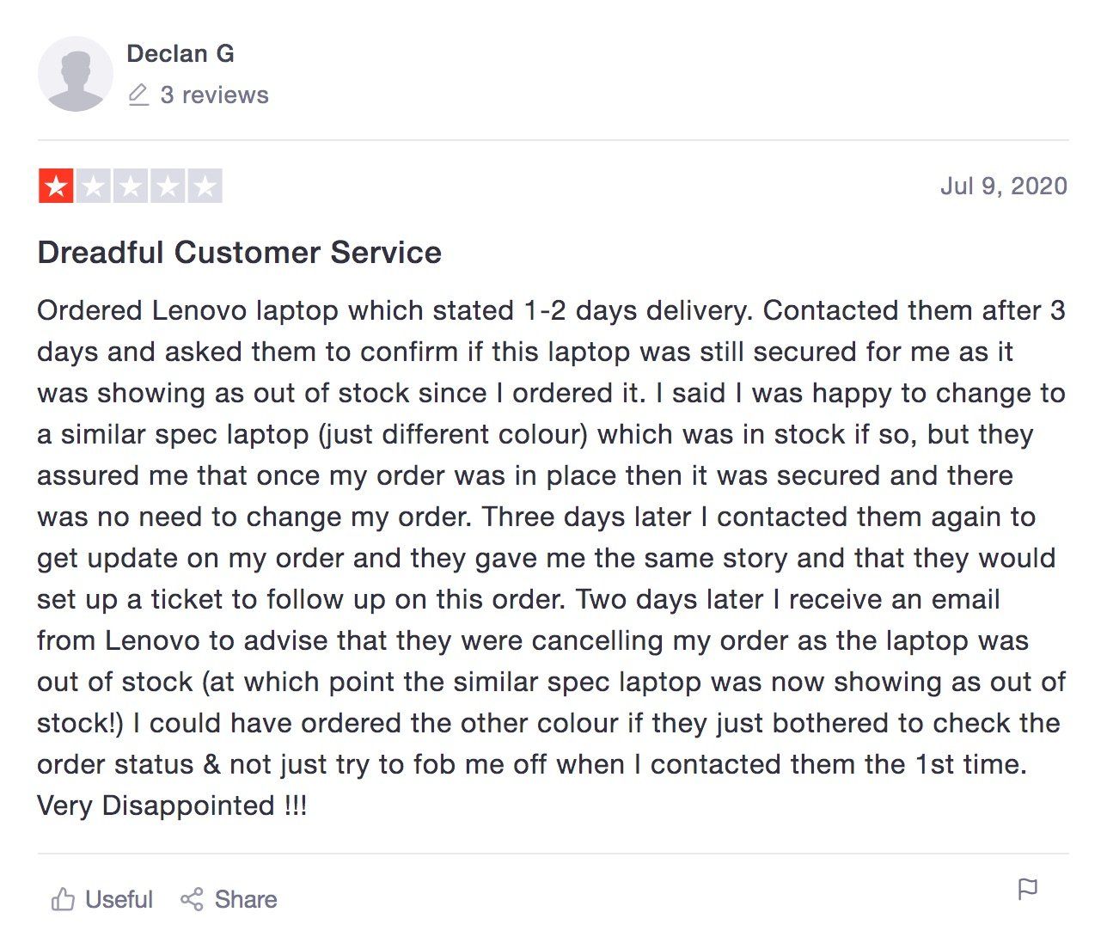View the reviewer's 3 reviews link

[214, 95]
